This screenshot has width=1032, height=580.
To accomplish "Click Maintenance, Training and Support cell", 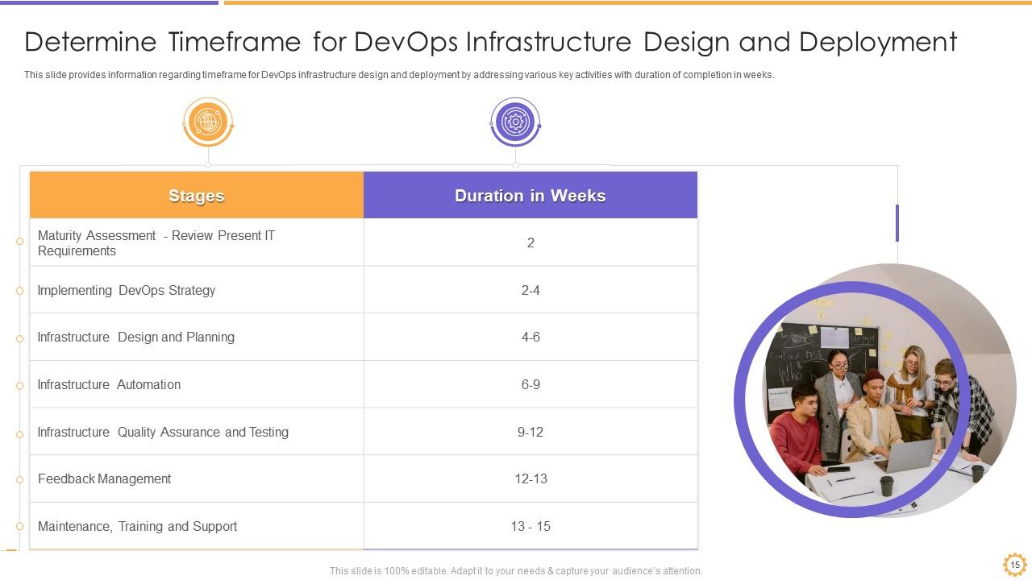I will (x=138, y=526).
